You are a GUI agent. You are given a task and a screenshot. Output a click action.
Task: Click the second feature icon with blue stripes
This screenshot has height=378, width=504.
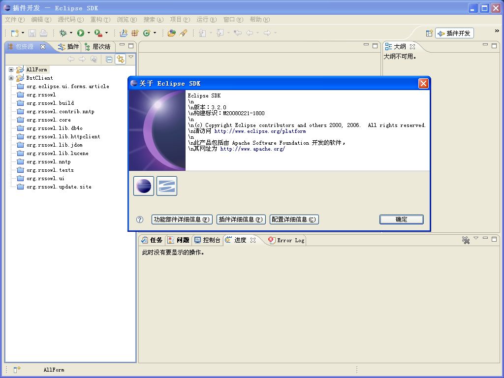[167, 186]
